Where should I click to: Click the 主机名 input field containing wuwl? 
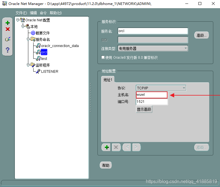152,95
